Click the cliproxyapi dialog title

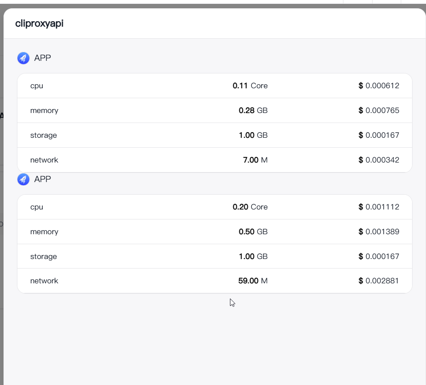[x=39, y=23]
